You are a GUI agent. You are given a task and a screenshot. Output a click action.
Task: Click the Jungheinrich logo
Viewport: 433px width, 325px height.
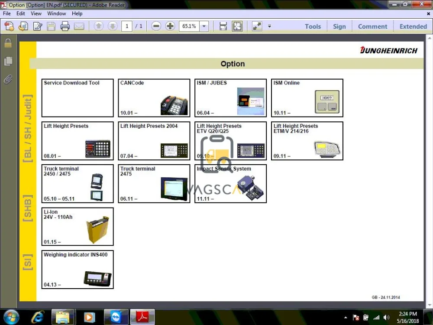[389, 50]
